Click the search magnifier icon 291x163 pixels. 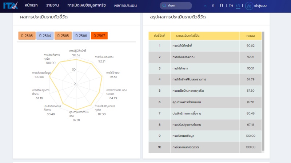(x=164, y=6)
